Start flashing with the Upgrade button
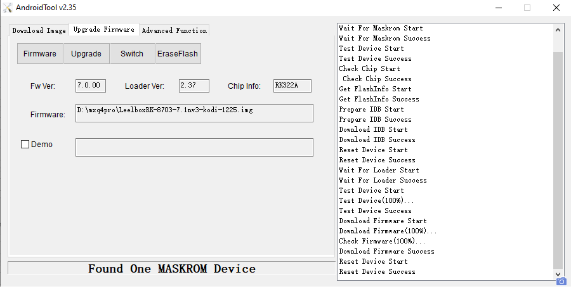Viewport: 571px width, 291px height. (x=86, y=53)
